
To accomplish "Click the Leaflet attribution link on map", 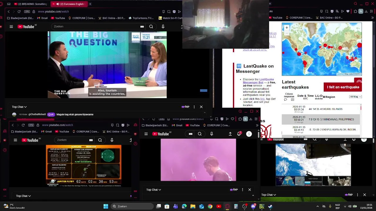I will pyautogui.click(x=340, y=74).
